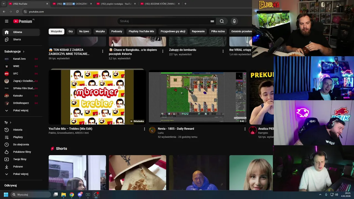Play the Nevia game video thumbnail
Image resolution: width=354 pixels, height=199 pixels.
pyautogui.click(x=197, y=97)
